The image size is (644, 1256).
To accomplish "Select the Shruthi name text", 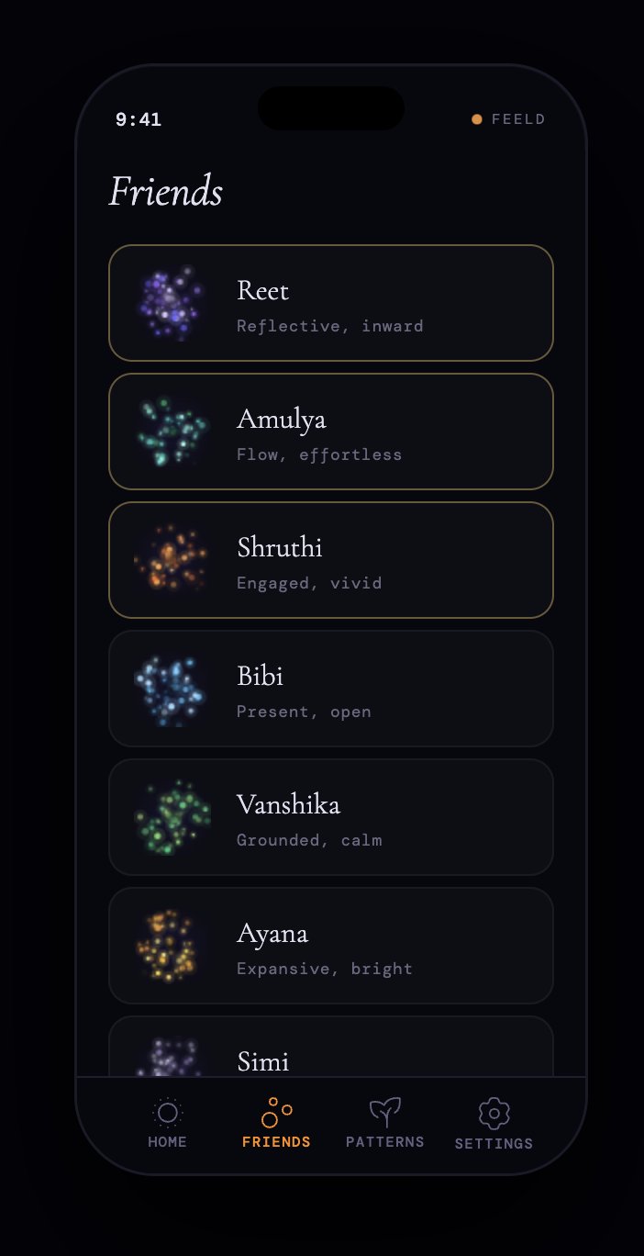I will [280, 547].
